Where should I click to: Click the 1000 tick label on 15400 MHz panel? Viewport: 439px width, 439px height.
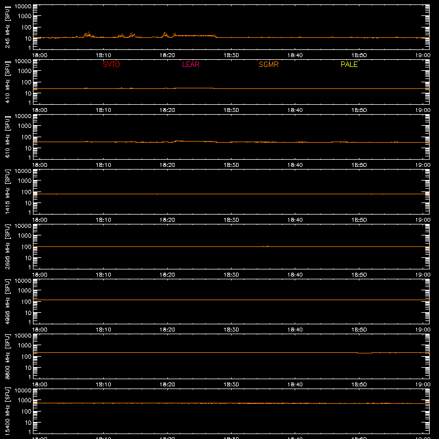coord(25,401)
